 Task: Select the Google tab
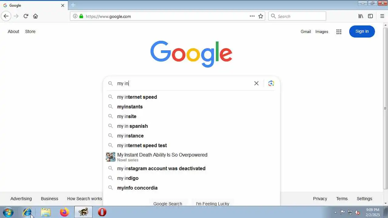tap(34, 5)
